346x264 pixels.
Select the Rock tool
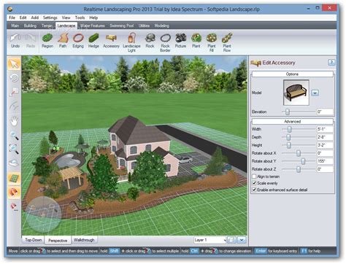tap(150, 40)
